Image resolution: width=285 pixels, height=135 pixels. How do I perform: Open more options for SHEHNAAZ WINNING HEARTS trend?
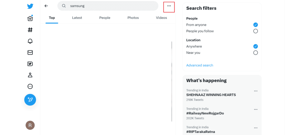click(x=256, y=91)
